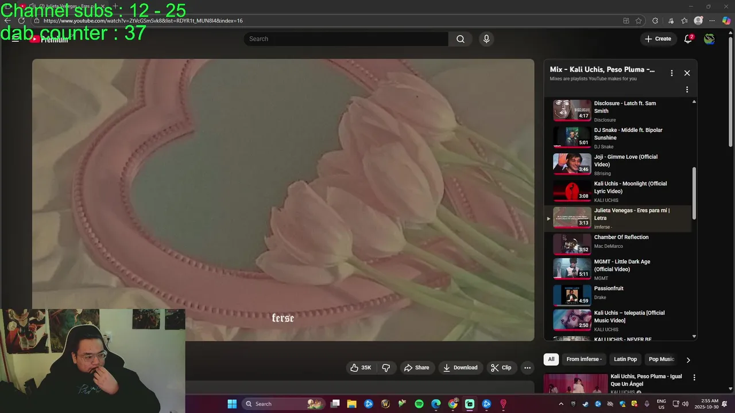The width and height of the screenshot is (735, 413).
Task: Open File Explorer from taskbar
Action: pyautogui.click(x=352, y=404)
